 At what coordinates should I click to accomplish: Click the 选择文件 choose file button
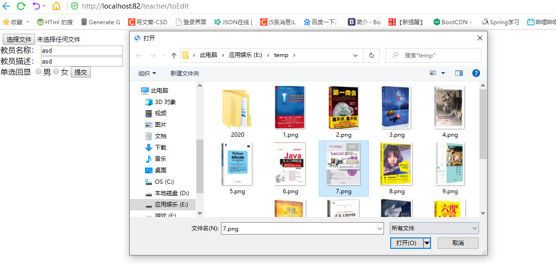click(19, 39)
